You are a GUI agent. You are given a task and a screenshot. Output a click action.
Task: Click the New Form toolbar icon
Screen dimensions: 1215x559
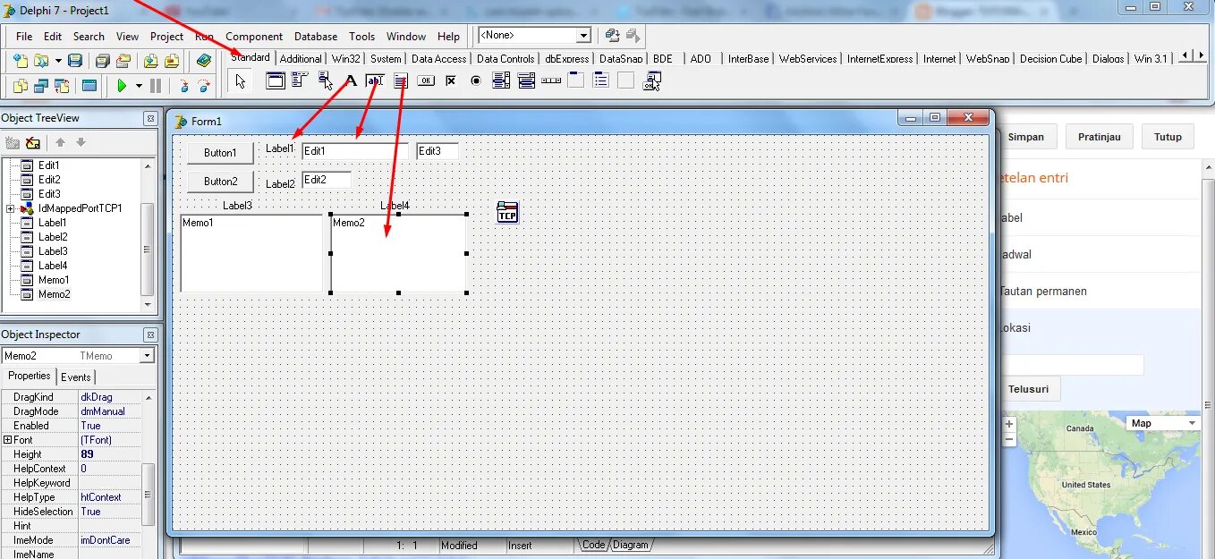click(x=89, y=86)
